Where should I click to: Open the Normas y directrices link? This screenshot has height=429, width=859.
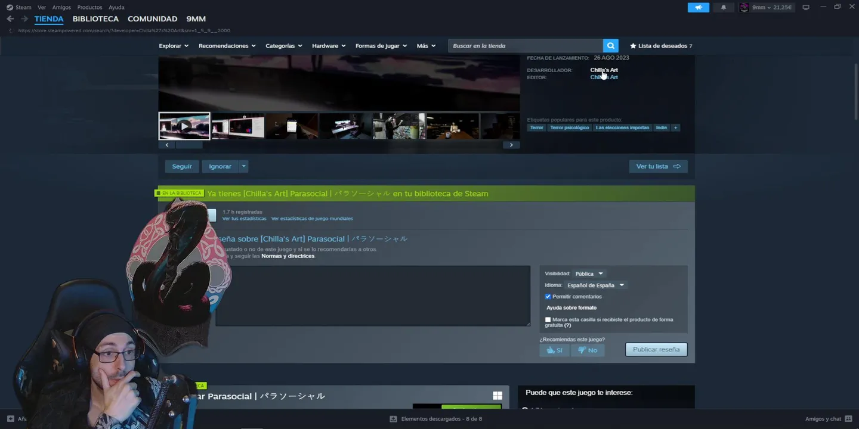pyautogui.click(x=288, y=256)
